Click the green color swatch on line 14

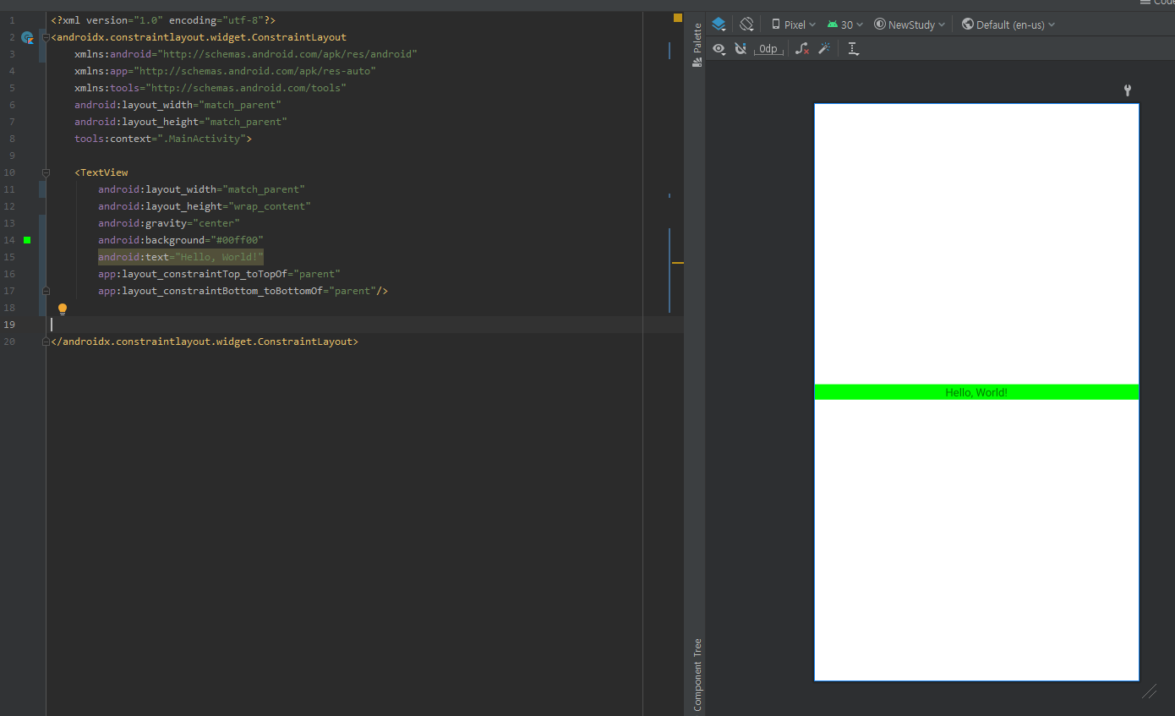27,240
